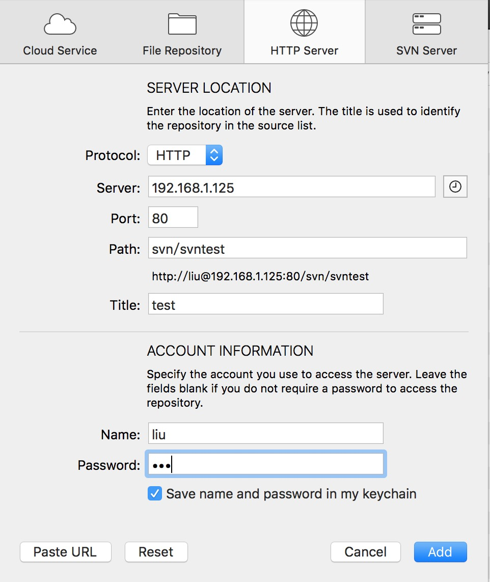
Task: Click into the Port field
Action: pyautogui.click(x=173, y=218)
